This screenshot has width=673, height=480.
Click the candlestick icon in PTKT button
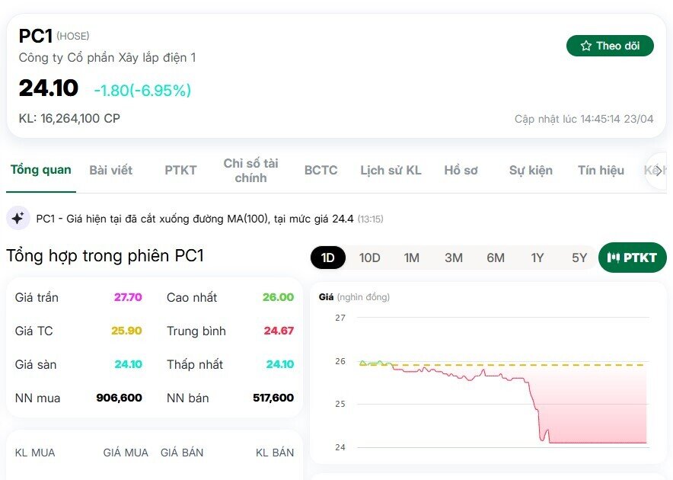(x=614, y=258)
